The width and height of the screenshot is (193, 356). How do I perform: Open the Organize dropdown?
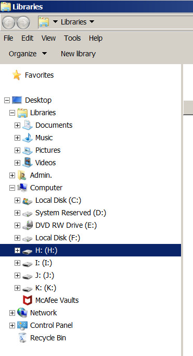tap(28, 54)
